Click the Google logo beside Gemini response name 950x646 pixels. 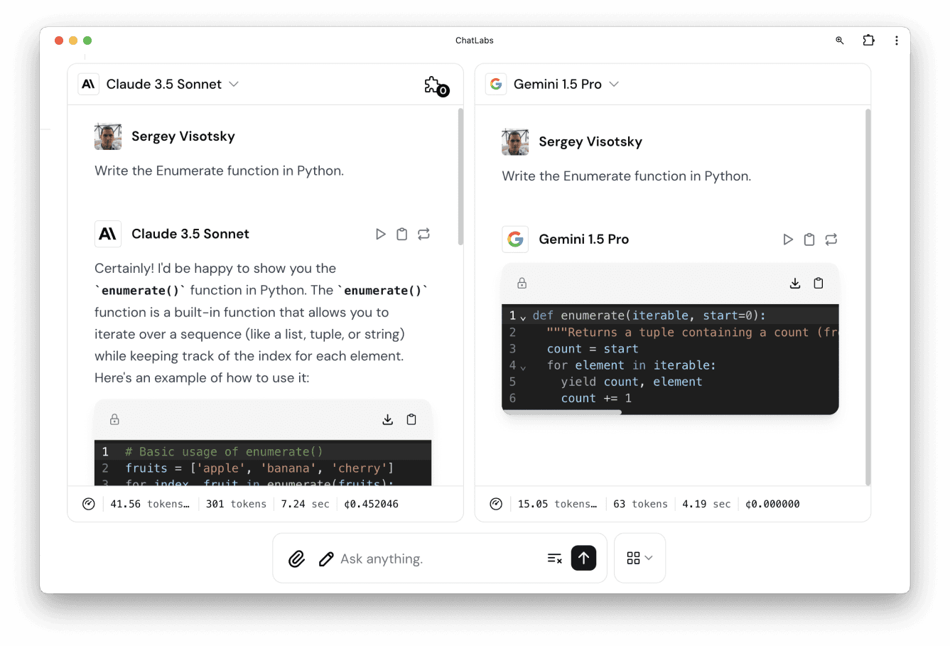[x=515, y=239]
